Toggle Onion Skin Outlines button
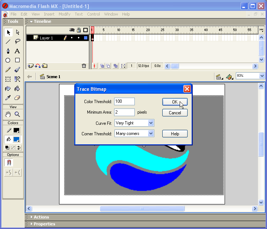The width and height of the screenshot is (267, 229). (108, 66)
